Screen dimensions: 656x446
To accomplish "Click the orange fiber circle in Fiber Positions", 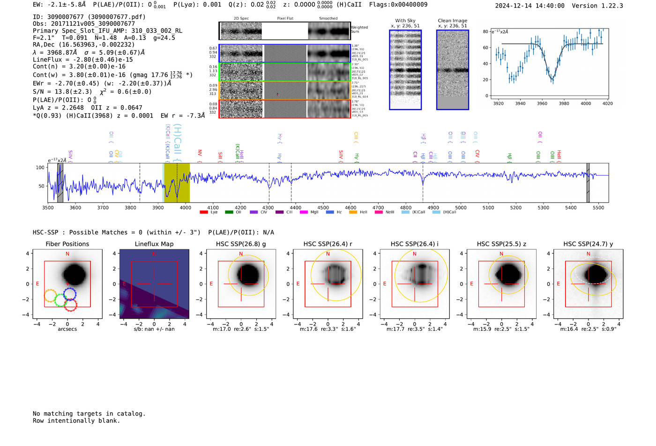I will pos(51,296).
